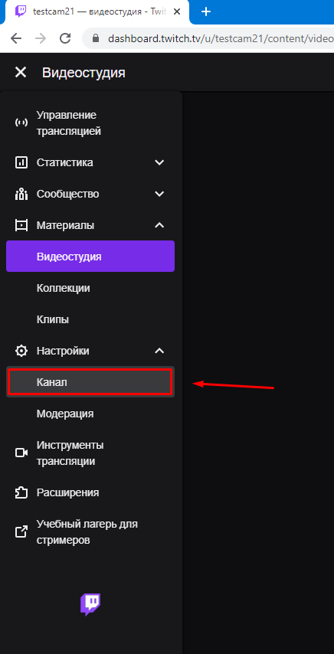
Task: Collapse the Настройки section chevron
Action: point(159,351)
